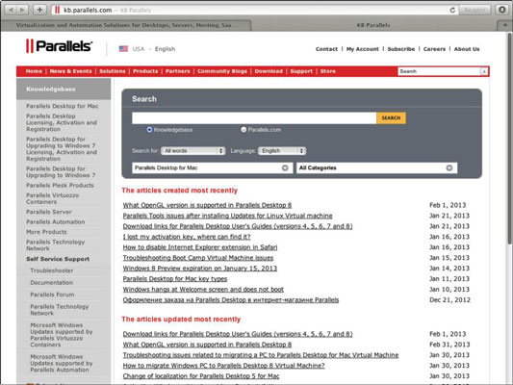Open Troubleshooting Boot Camp Virtual Machine issues article

point(198,258)
